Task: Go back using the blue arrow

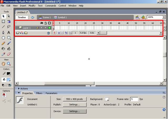Action: click(x=33, y=17)
